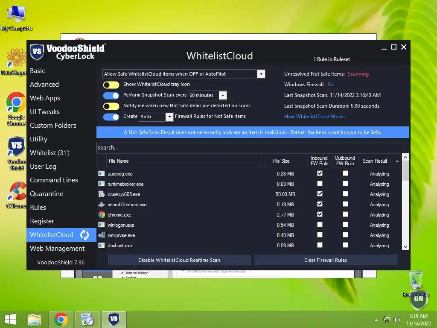Toggle Perform Snapshot Scan switch

pos(111,95)
